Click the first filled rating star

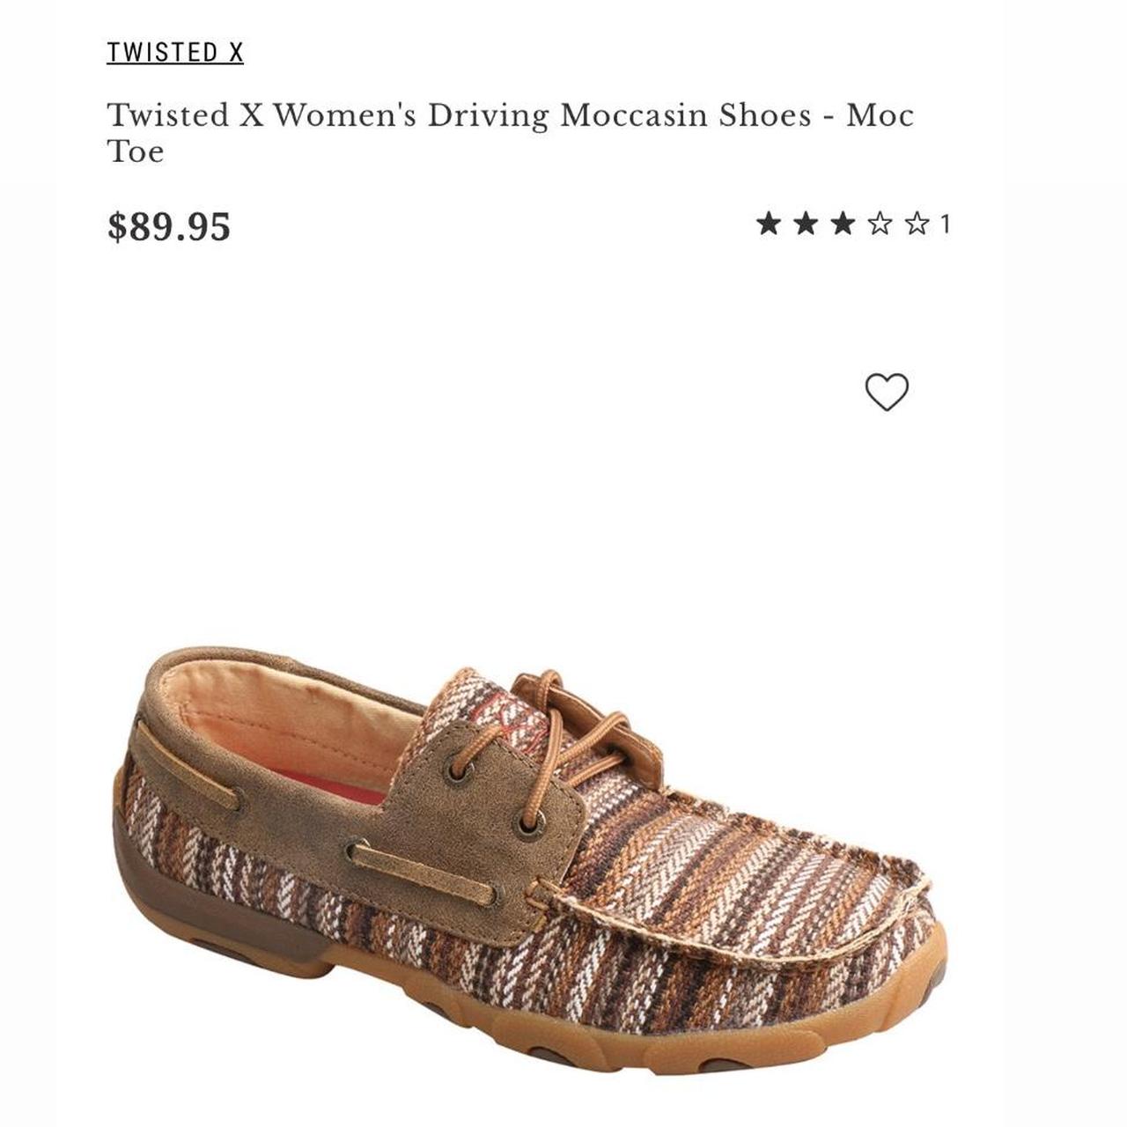point(769,224)
